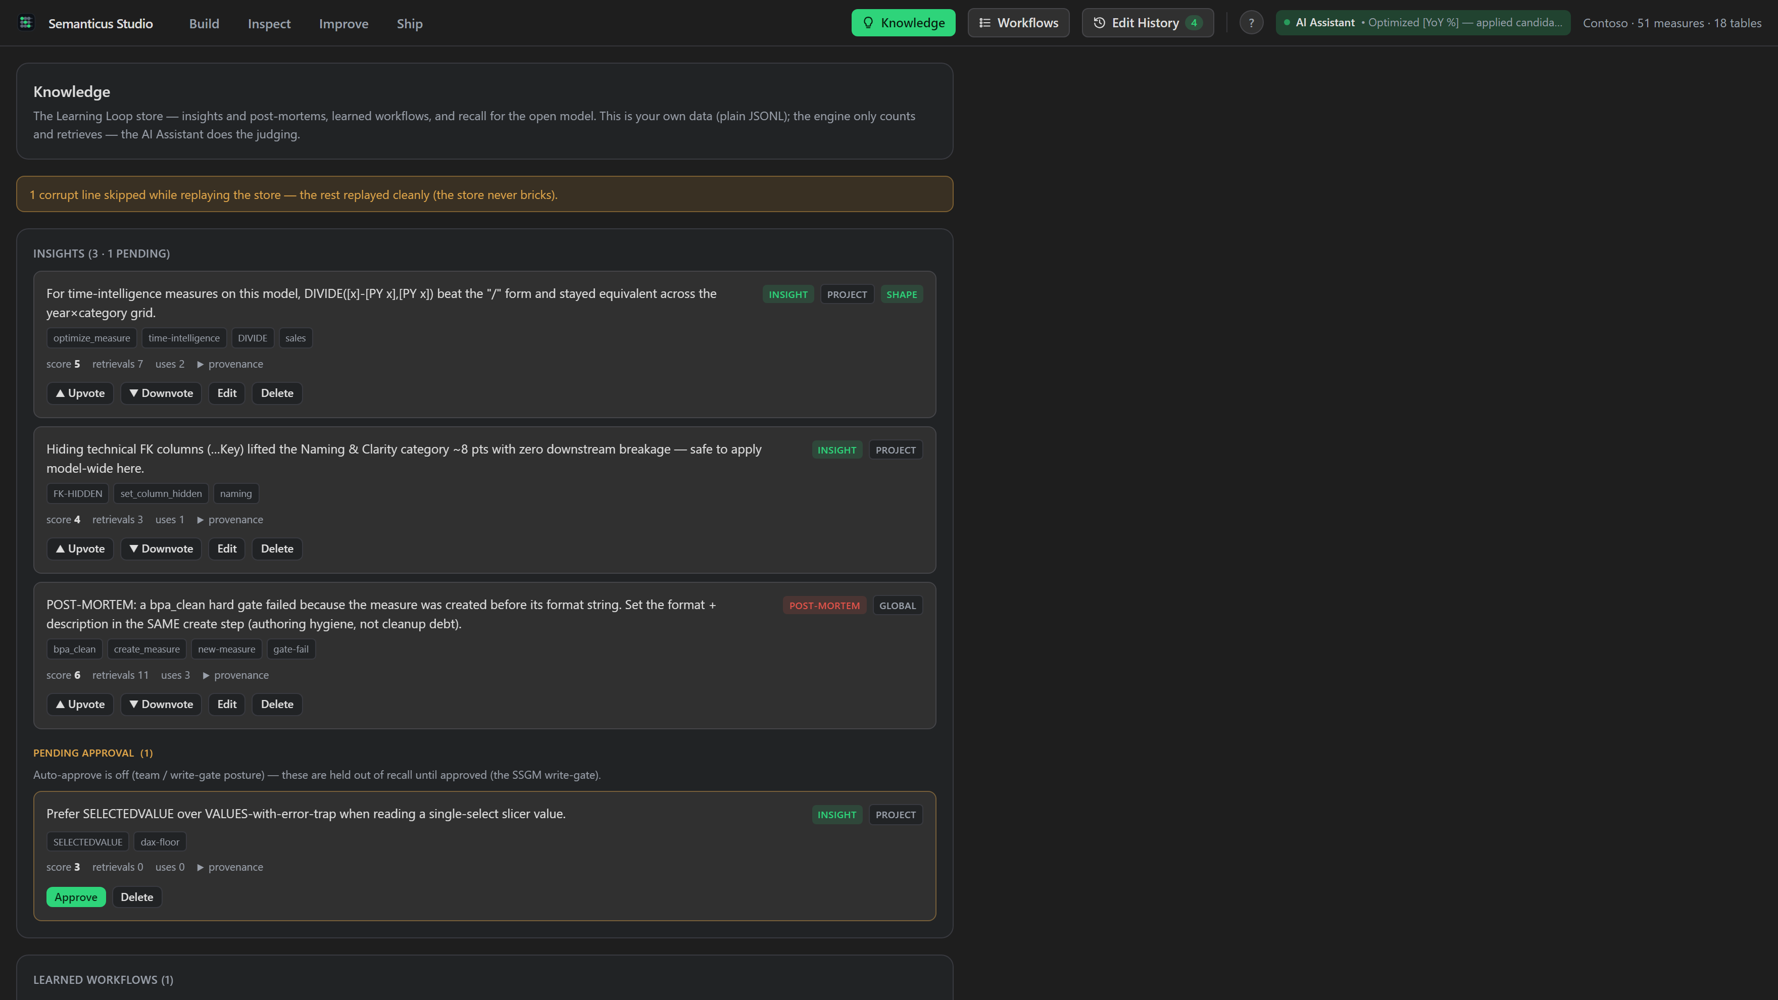This screenshot has width=1778, height=1000.
Task: Delete the hidden FK columns insight
Action: 277,548
